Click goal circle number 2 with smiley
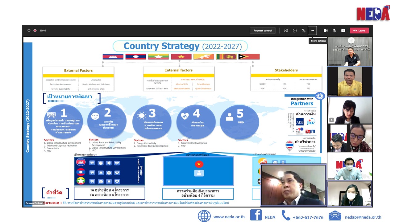This screenshot has height=222, width=395. coord(106,121)
